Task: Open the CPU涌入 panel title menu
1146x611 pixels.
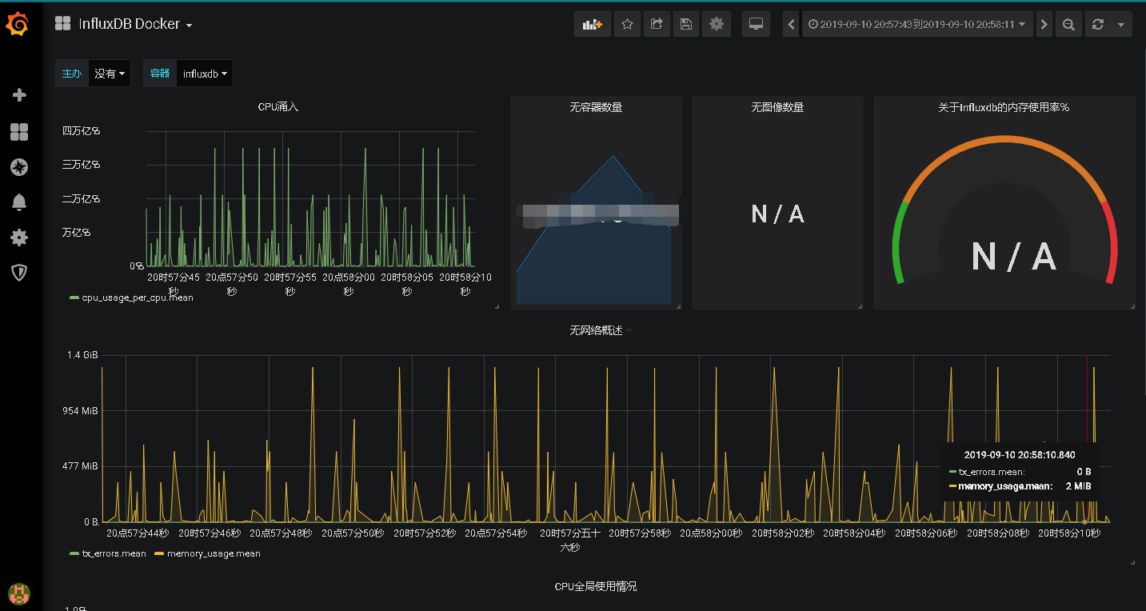Action: tap(278, 106)
